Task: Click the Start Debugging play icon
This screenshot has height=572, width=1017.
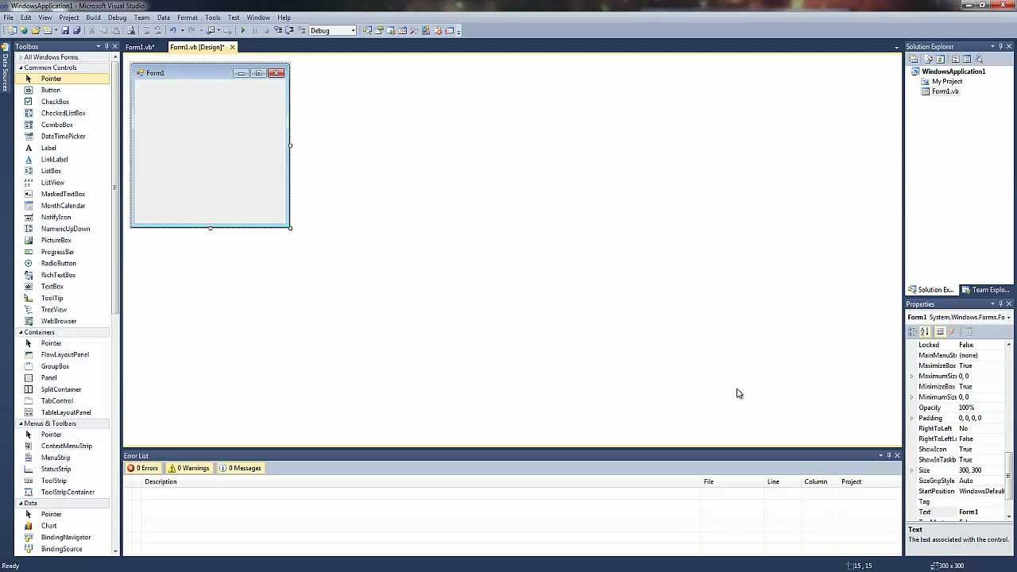Action: (x=243, y=31)
